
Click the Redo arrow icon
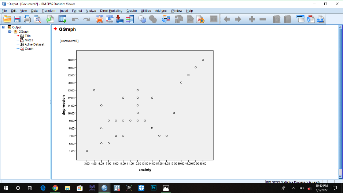(86, 19)
